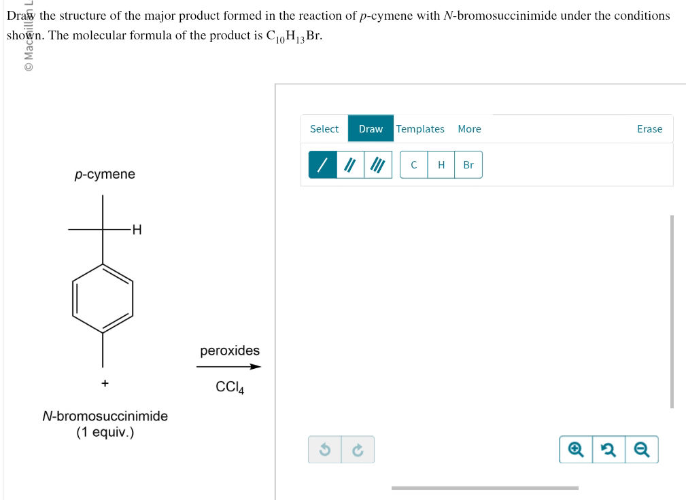Screen dimensions: 686x500
Task: Switch to the Draw mode tab
Action: coord(371,128)
